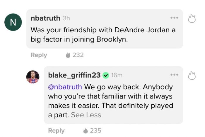
Task: Open the nbatruth avatar with letter N
Action: click(13, 22)
